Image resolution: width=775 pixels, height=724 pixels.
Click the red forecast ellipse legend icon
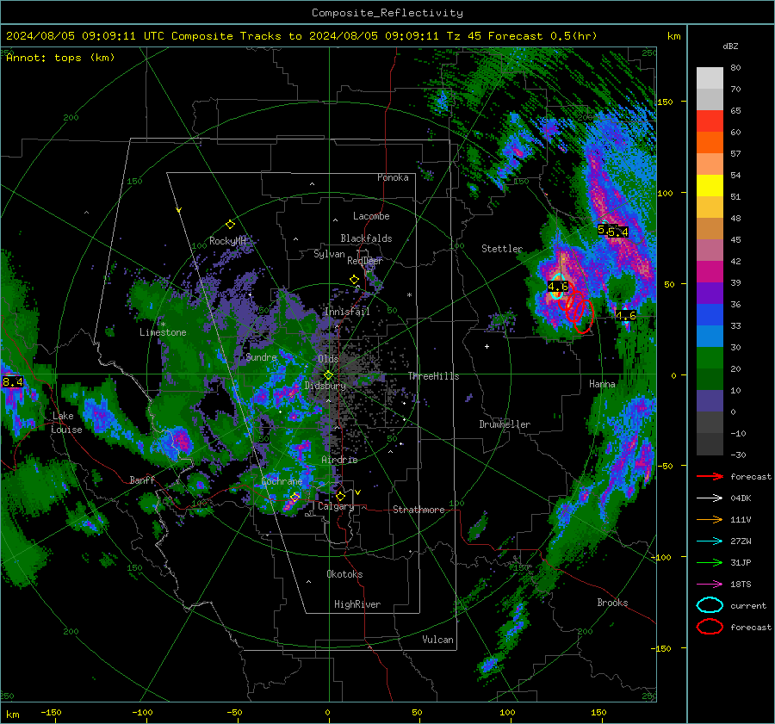(710, 627)
